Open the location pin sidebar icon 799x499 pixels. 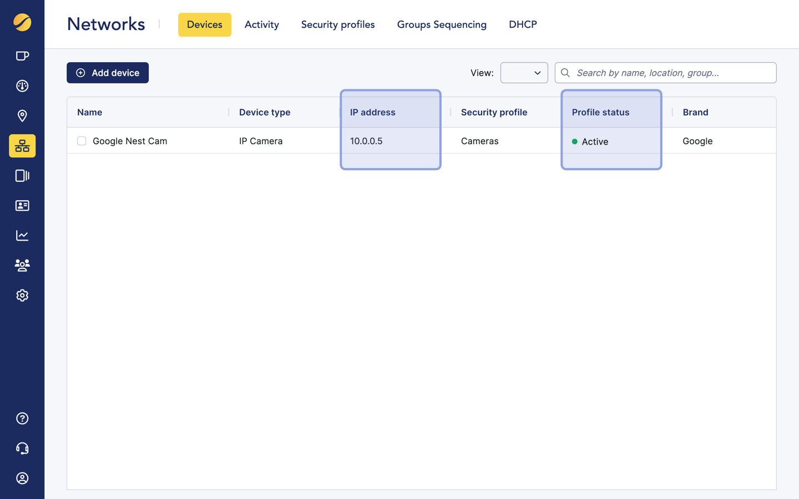tap(22, 116)
